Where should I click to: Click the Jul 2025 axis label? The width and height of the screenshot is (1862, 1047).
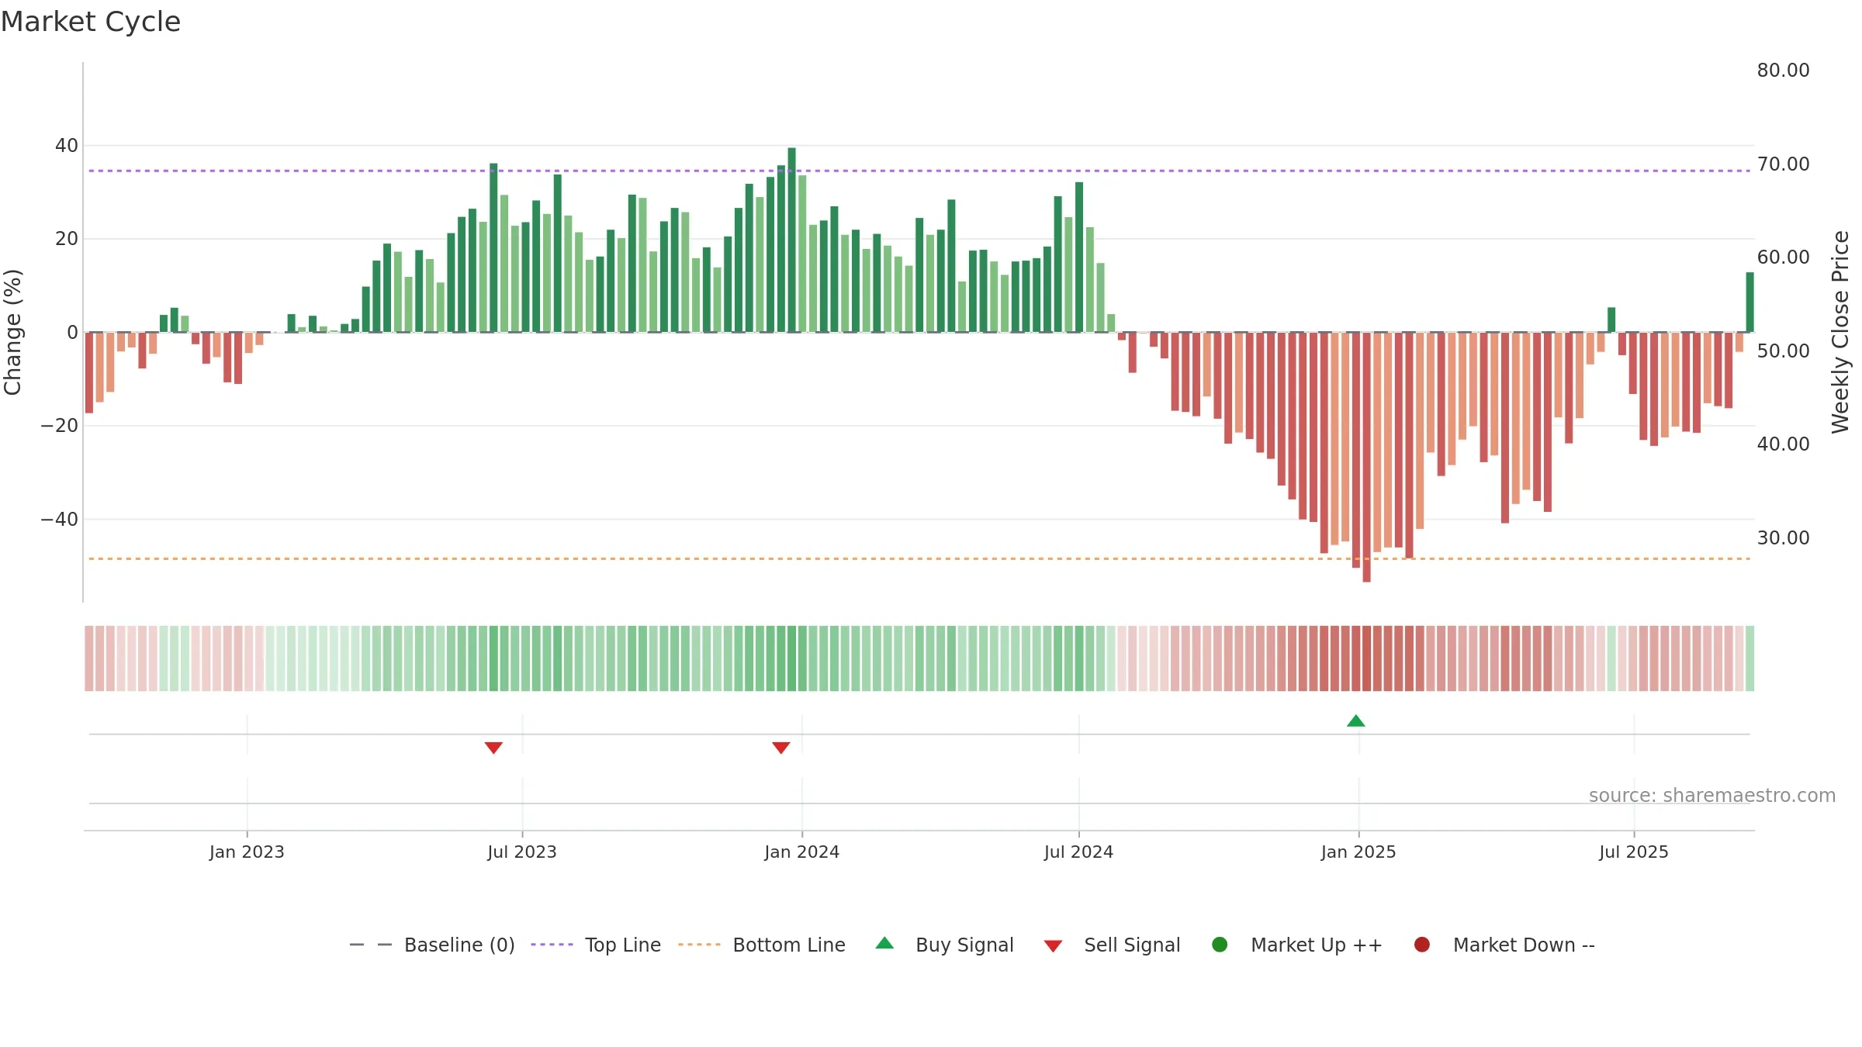[x=1634, y=852]
